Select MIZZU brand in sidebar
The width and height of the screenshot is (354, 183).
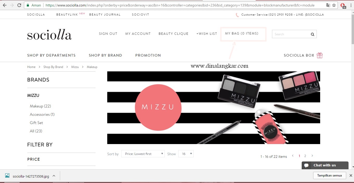[x=33, y=96]
